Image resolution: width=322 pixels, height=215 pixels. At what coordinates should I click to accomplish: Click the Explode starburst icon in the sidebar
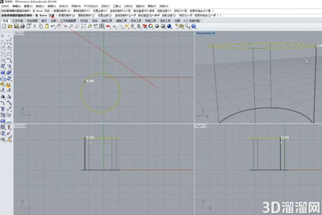(9, 85)
